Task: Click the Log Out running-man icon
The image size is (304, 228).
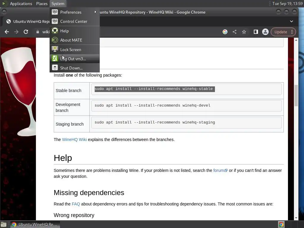Action: (x=55, y=58)
